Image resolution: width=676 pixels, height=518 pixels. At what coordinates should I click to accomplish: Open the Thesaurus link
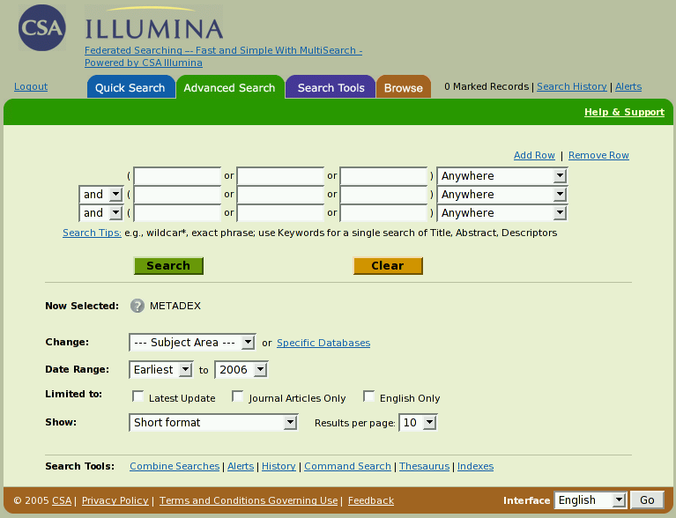424,466
